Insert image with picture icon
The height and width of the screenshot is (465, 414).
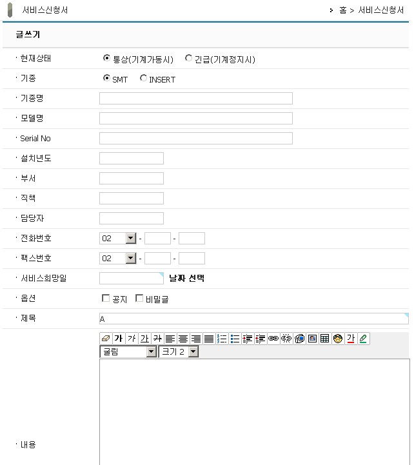312,339
